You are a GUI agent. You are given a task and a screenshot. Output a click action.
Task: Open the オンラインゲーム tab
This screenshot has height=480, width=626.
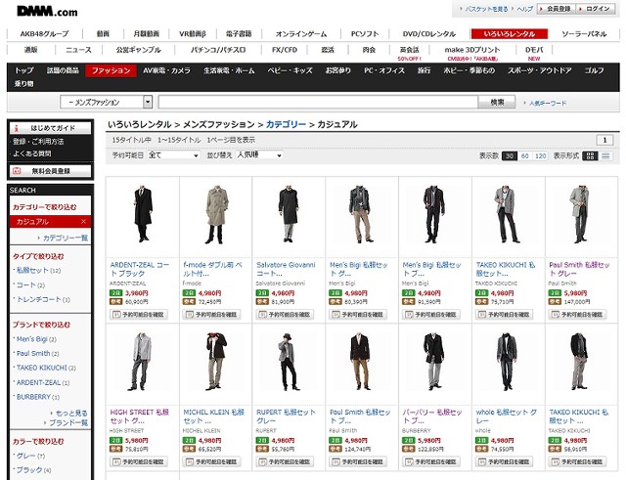[x=301, y=34]
